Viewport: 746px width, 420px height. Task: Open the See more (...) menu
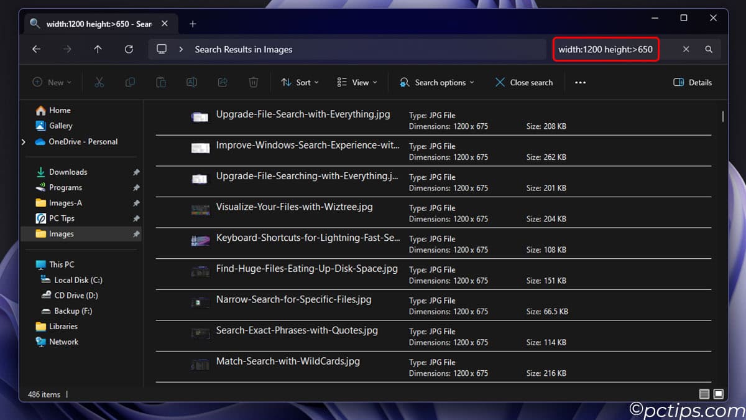point(580,82)
